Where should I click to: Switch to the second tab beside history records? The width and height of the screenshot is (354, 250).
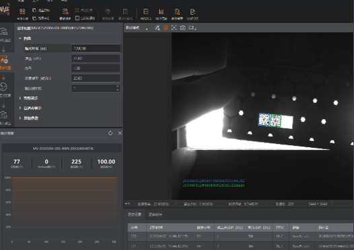pos(155,214)
